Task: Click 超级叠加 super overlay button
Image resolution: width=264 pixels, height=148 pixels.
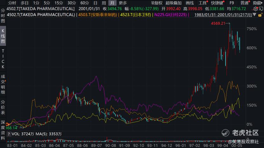Action: [173, 3]
